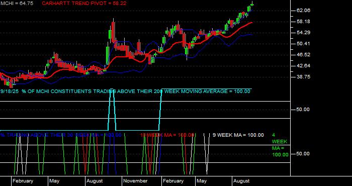Select the 42.64 price axis value

[x=303, y=66]
